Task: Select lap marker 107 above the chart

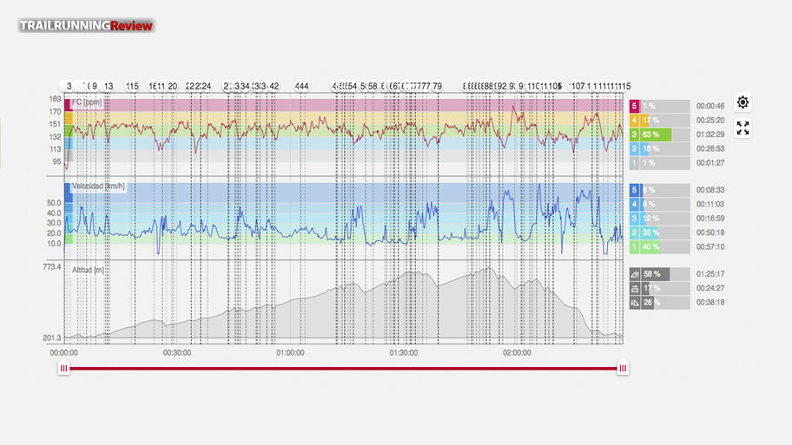Action: (x=577, y=86)
